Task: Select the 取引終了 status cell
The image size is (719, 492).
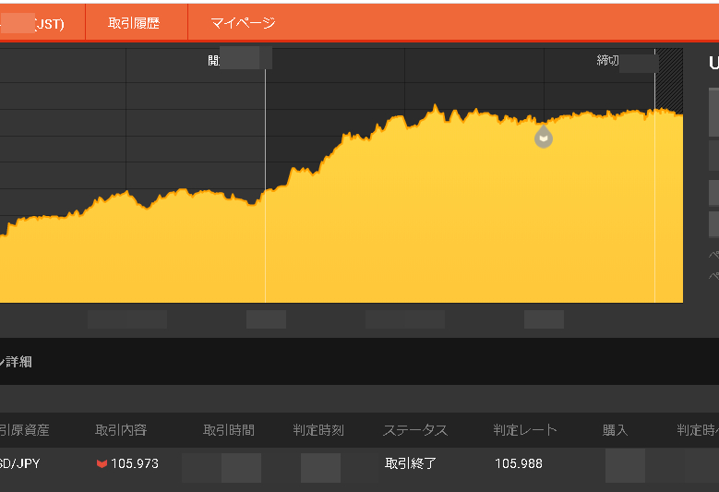Action: point(411,463)
